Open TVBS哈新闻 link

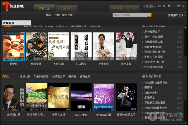(41, 77)
